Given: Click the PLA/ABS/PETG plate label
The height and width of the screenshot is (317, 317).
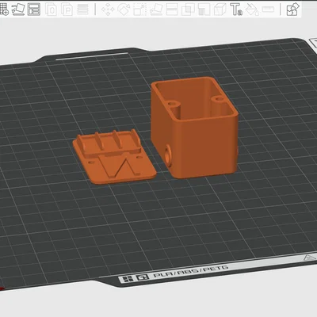Looking at the screenshot, I should click(x=191, y=273).
